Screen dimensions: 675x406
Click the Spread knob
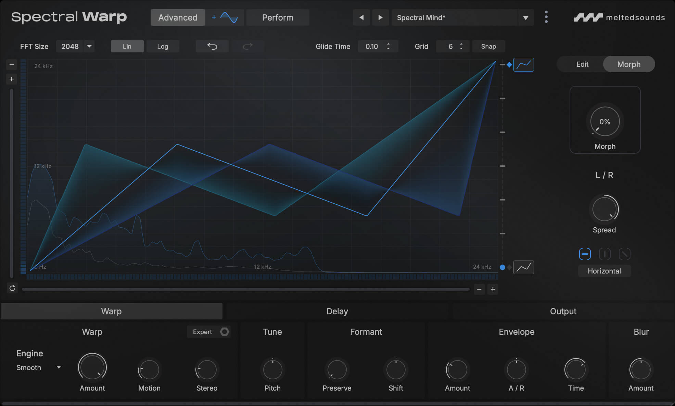[604, 209]
